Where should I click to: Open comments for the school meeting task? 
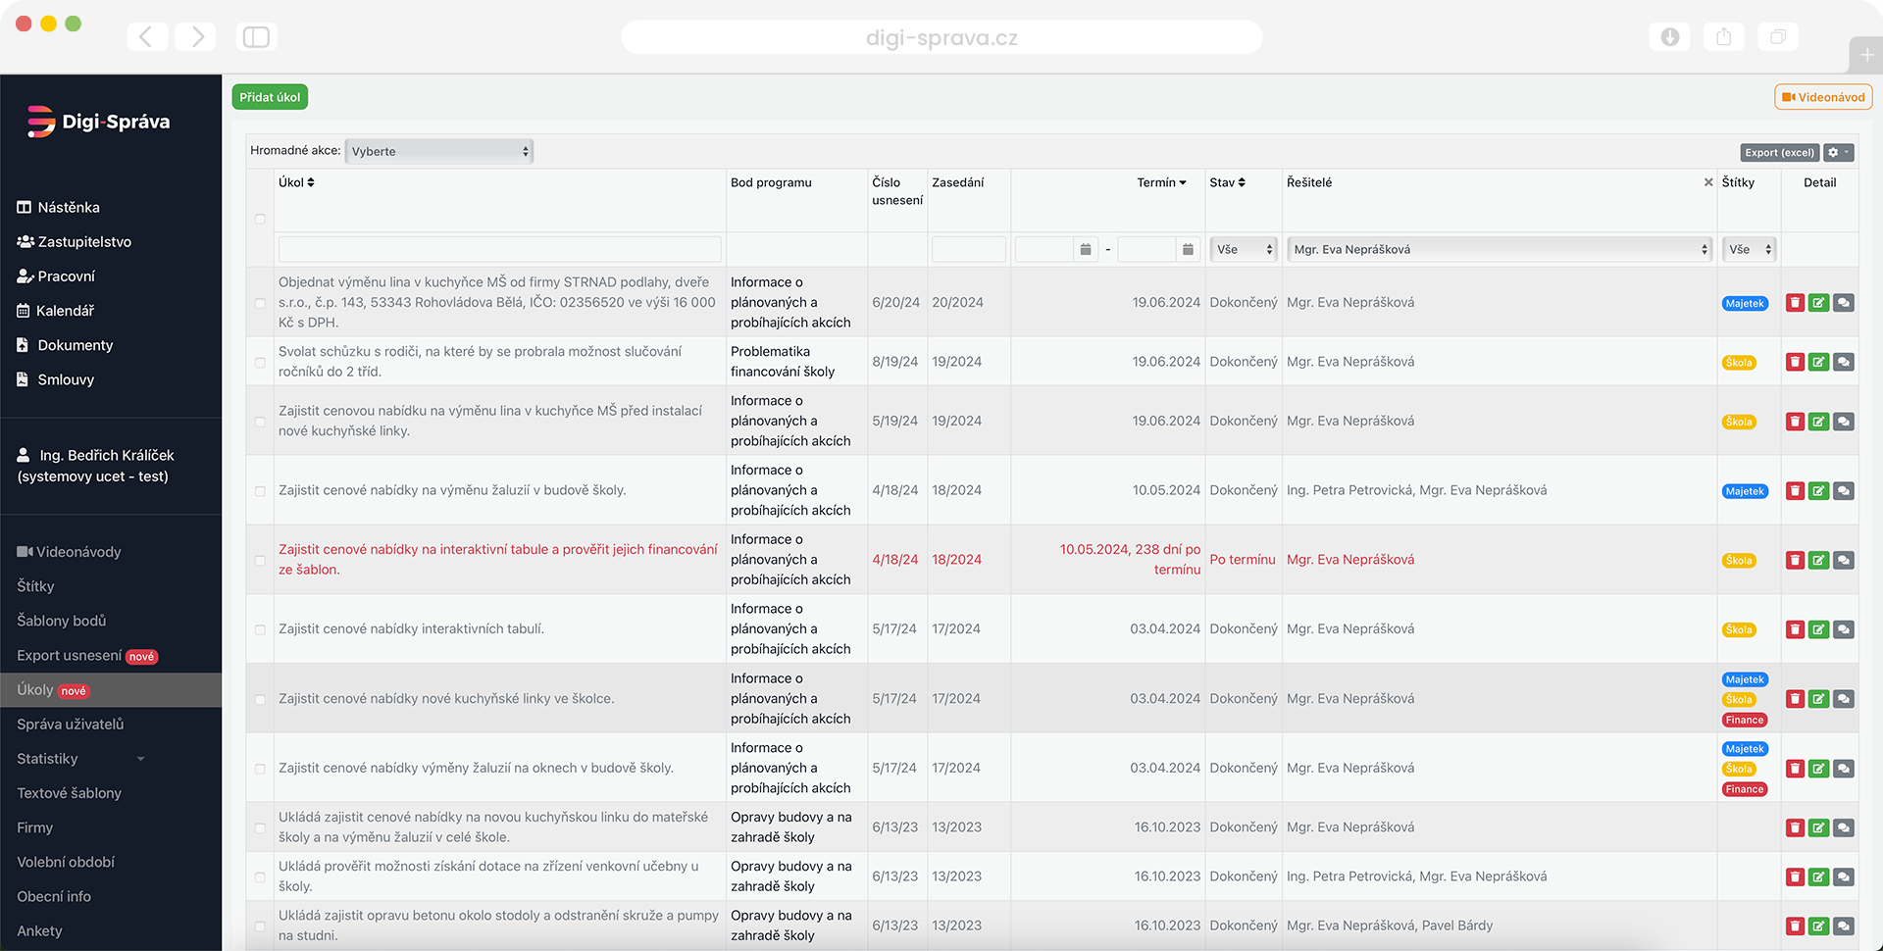tap(1843, 362)
